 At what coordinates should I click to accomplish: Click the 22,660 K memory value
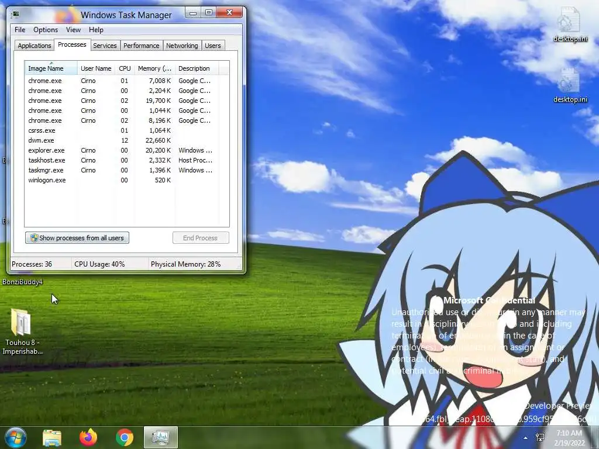pos(158,140)
